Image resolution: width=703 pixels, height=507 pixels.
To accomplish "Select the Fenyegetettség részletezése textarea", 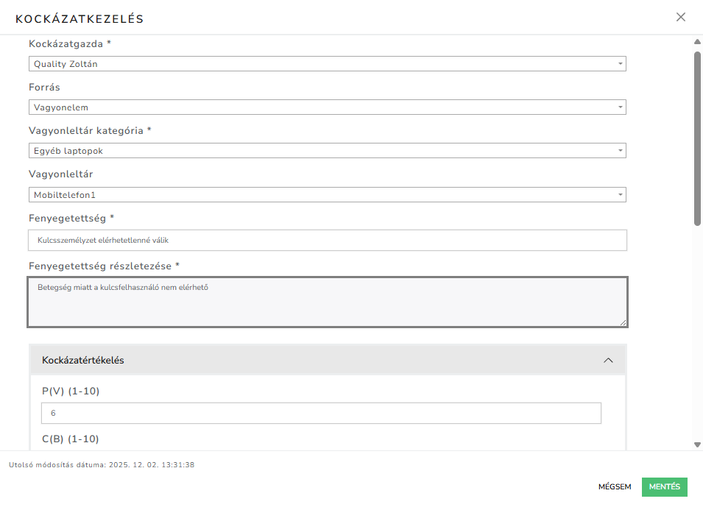I will tap(327, 301).
